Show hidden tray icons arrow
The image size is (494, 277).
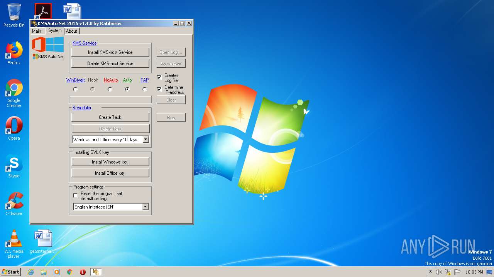pyautogui.click(x=430, y=272)
